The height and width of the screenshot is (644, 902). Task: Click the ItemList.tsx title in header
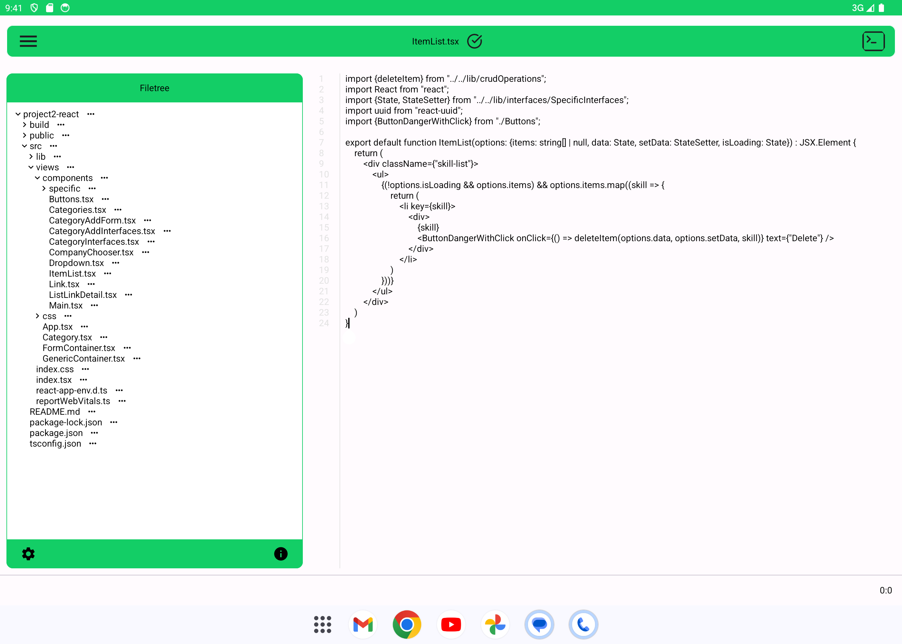[x=435, y=41]
